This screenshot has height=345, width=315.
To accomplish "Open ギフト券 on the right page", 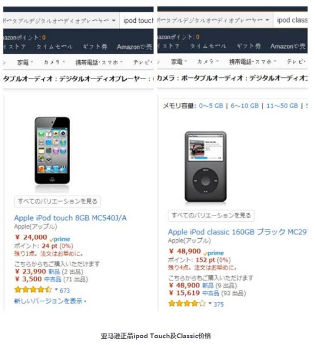I will coord(248,46).
